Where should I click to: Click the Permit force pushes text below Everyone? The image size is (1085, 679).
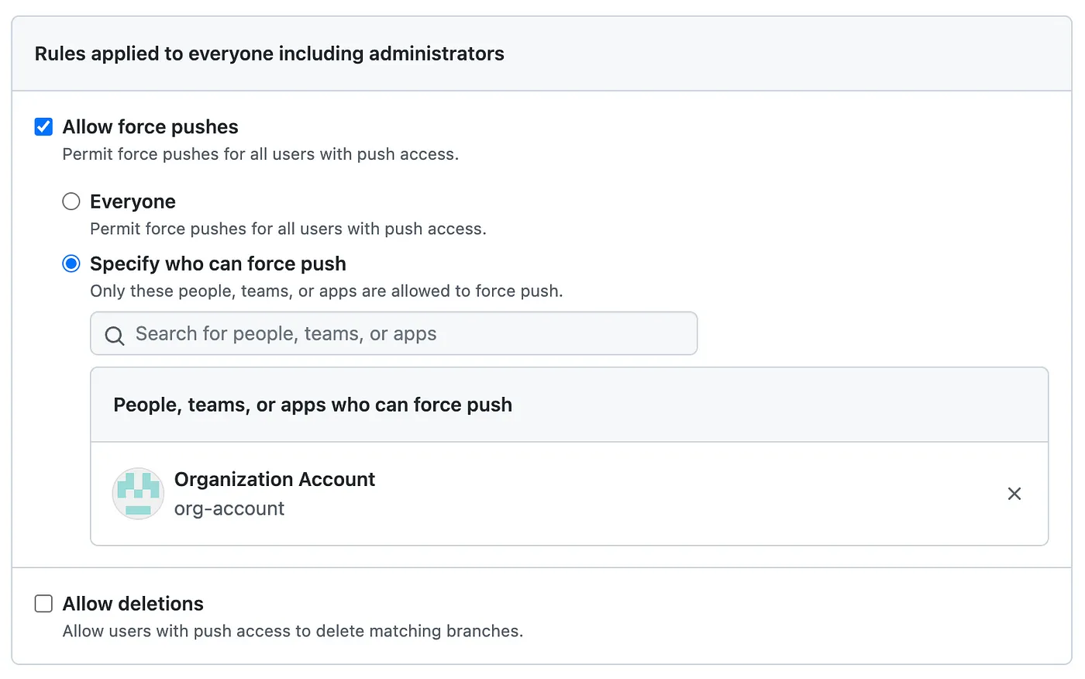click(x=288, y=229)
